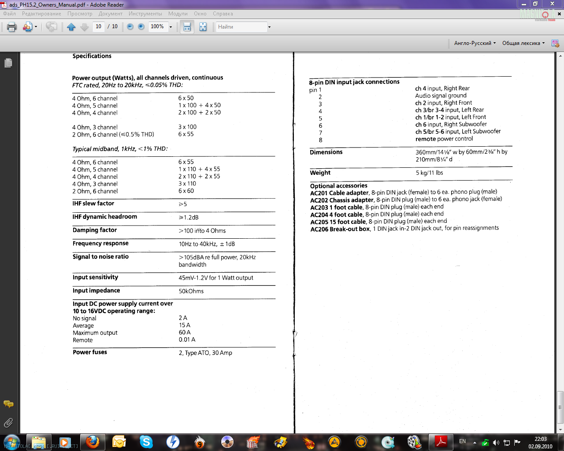This screenshot has height=451, width=564.
Task: Click the vertical scrollbar thumb near the bottom
Action: (x=560, y=407)
